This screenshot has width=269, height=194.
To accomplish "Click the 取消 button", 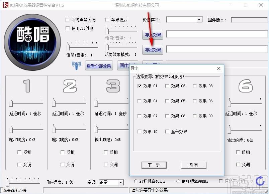I will pyautogui.click(x=194, y=165).
